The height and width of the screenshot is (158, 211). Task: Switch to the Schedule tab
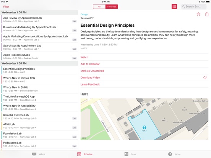click(85, 154)
